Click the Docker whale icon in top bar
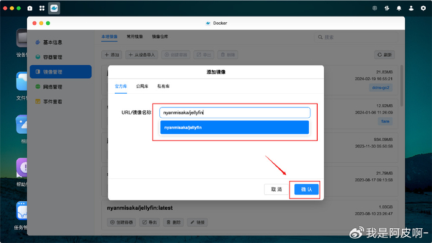 [x=54, y=8]
